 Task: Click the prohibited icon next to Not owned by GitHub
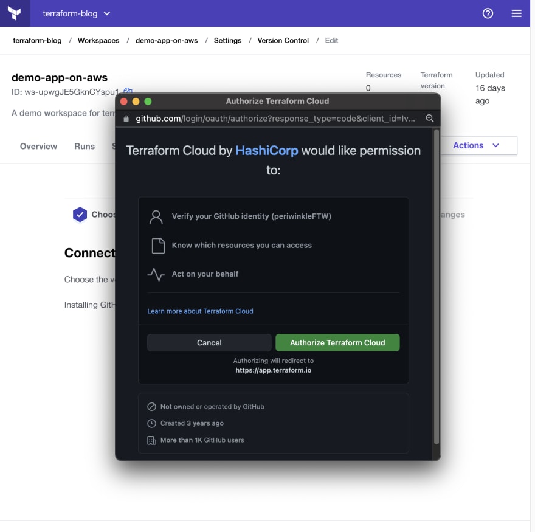[151, 406]
